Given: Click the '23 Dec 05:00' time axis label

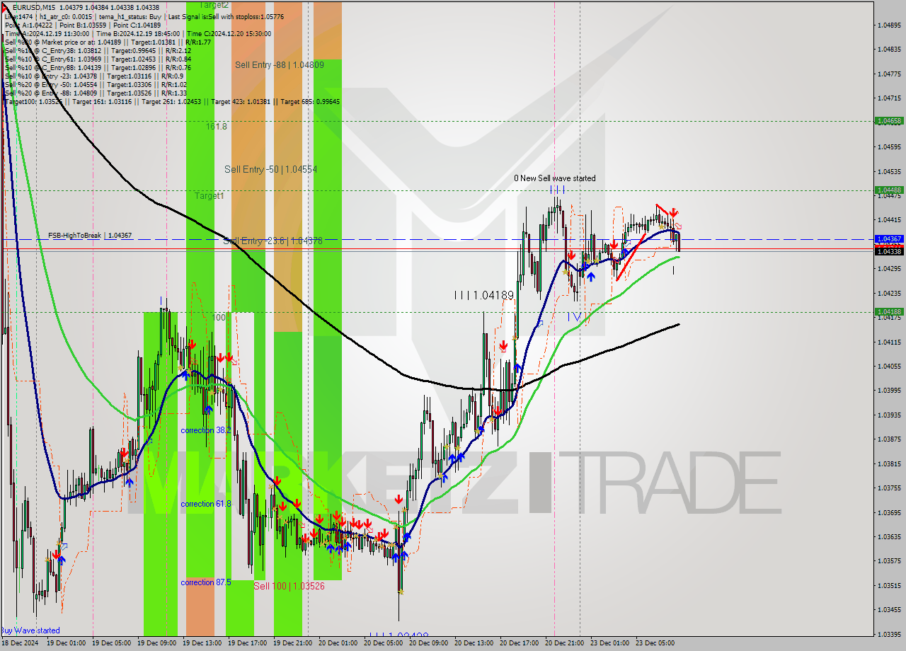Looking at the screenshot, I should click(655, 643).
